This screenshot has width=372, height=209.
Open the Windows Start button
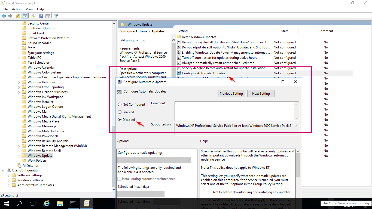[x=6, y=204]
